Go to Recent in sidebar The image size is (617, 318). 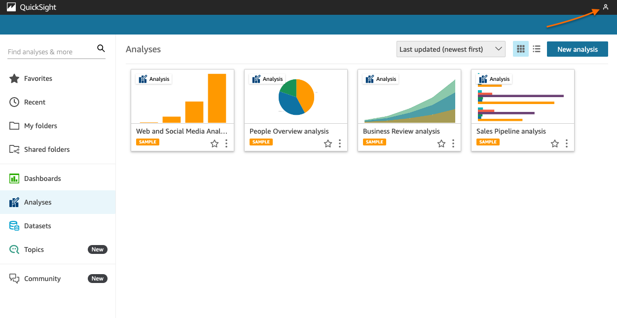pos(58,102)
